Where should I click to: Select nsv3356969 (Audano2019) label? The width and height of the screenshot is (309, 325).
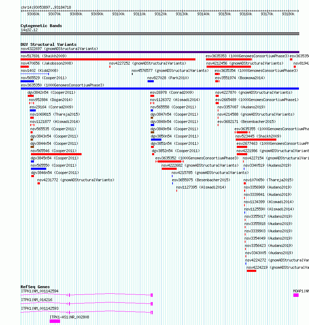pos(268,187)
